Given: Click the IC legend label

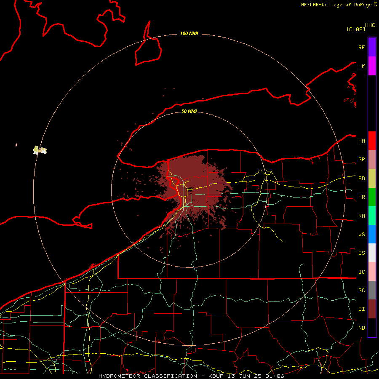Looking at the screenshot, I should [361, 272].
